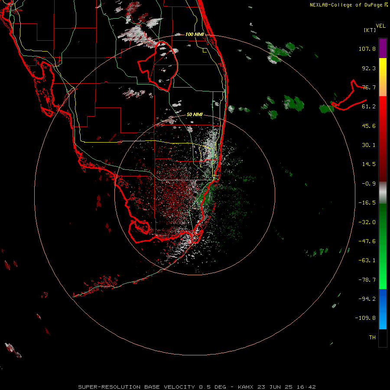
Task: Click the 14.5 legend value
Action: pyautogui.click(x=369, y=164)
